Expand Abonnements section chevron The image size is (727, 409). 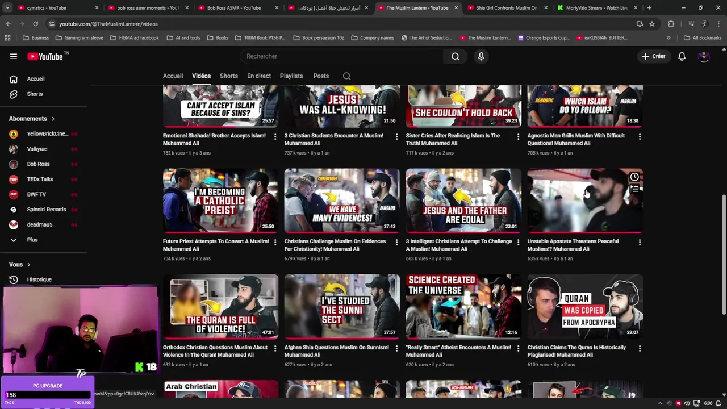(x=53, y=119)
